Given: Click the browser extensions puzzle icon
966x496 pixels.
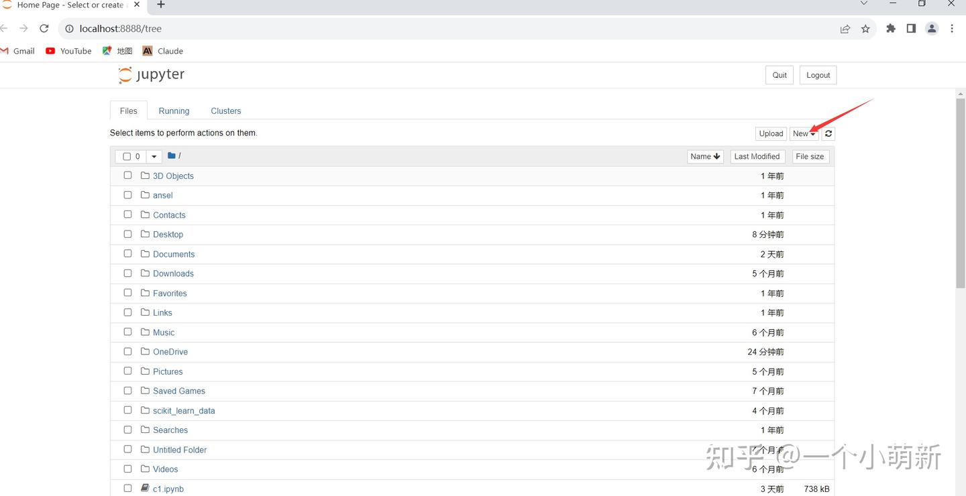Looking at the screenshot, I should pos(891,28).
